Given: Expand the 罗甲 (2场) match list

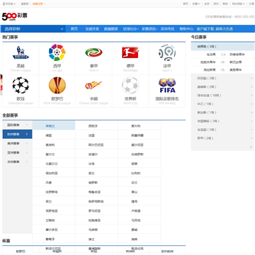Looking at the screenshot, I should click(x=222, y=138).
